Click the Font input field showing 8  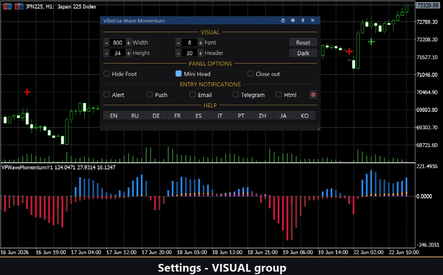click(189, 43)
